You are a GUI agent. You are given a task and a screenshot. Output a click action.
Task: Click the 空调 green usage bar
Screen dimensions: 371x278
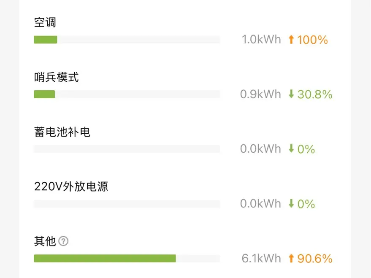46,40
